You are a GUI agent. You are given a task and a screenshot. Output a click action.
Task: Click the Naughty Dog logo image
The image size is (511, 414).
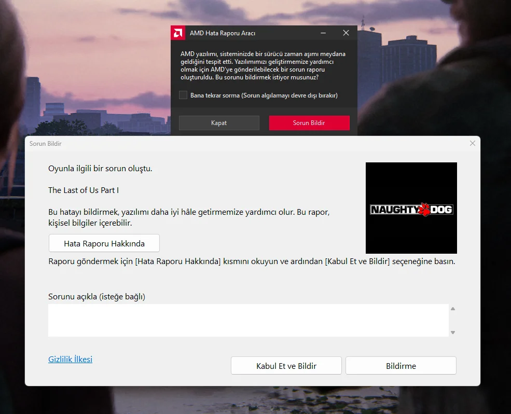(411, 208)
